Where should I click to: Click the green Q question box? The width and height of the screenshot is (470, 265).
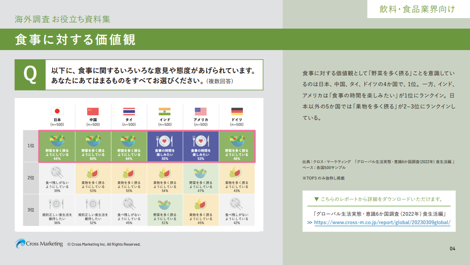30,74
